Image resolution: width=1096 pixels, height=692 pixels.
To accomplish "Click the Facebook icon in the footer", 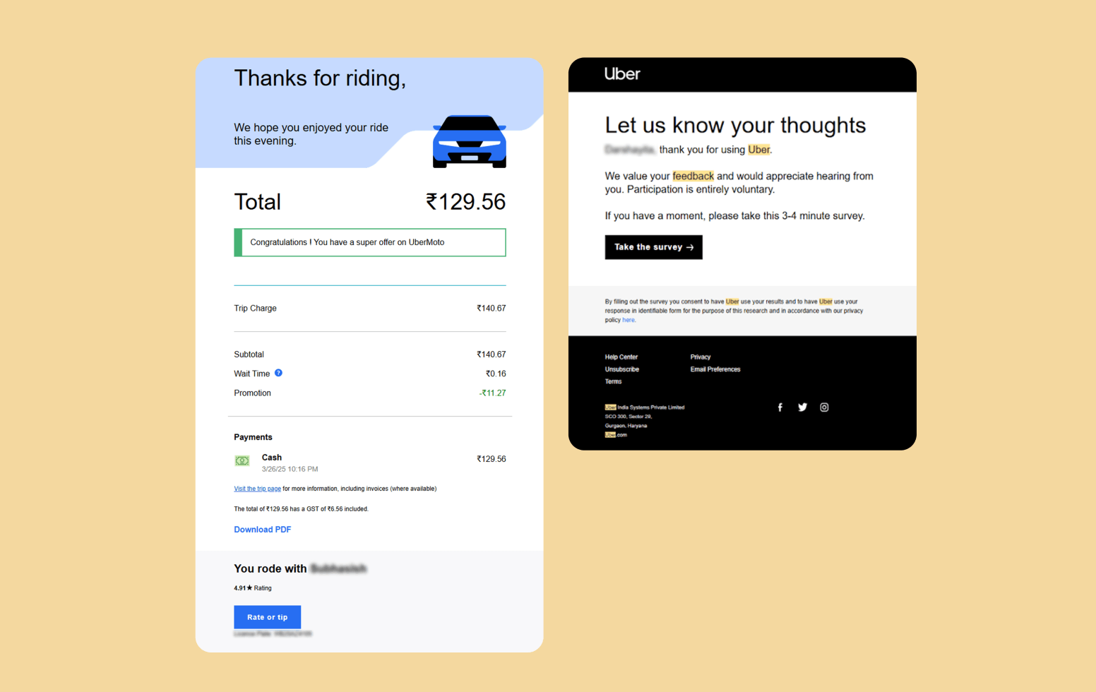I will 780,407.
